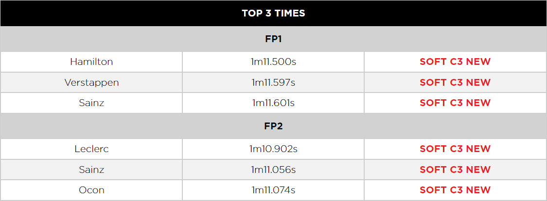
Task: Select Sainz in the FP2 section
Action: click(x=91, y=170)
